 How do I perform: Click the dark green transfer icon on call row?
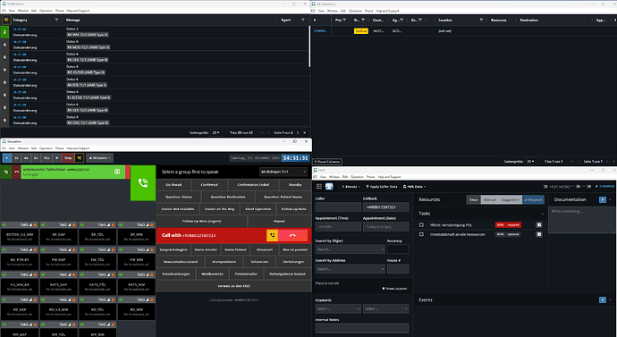pos(6,172)
